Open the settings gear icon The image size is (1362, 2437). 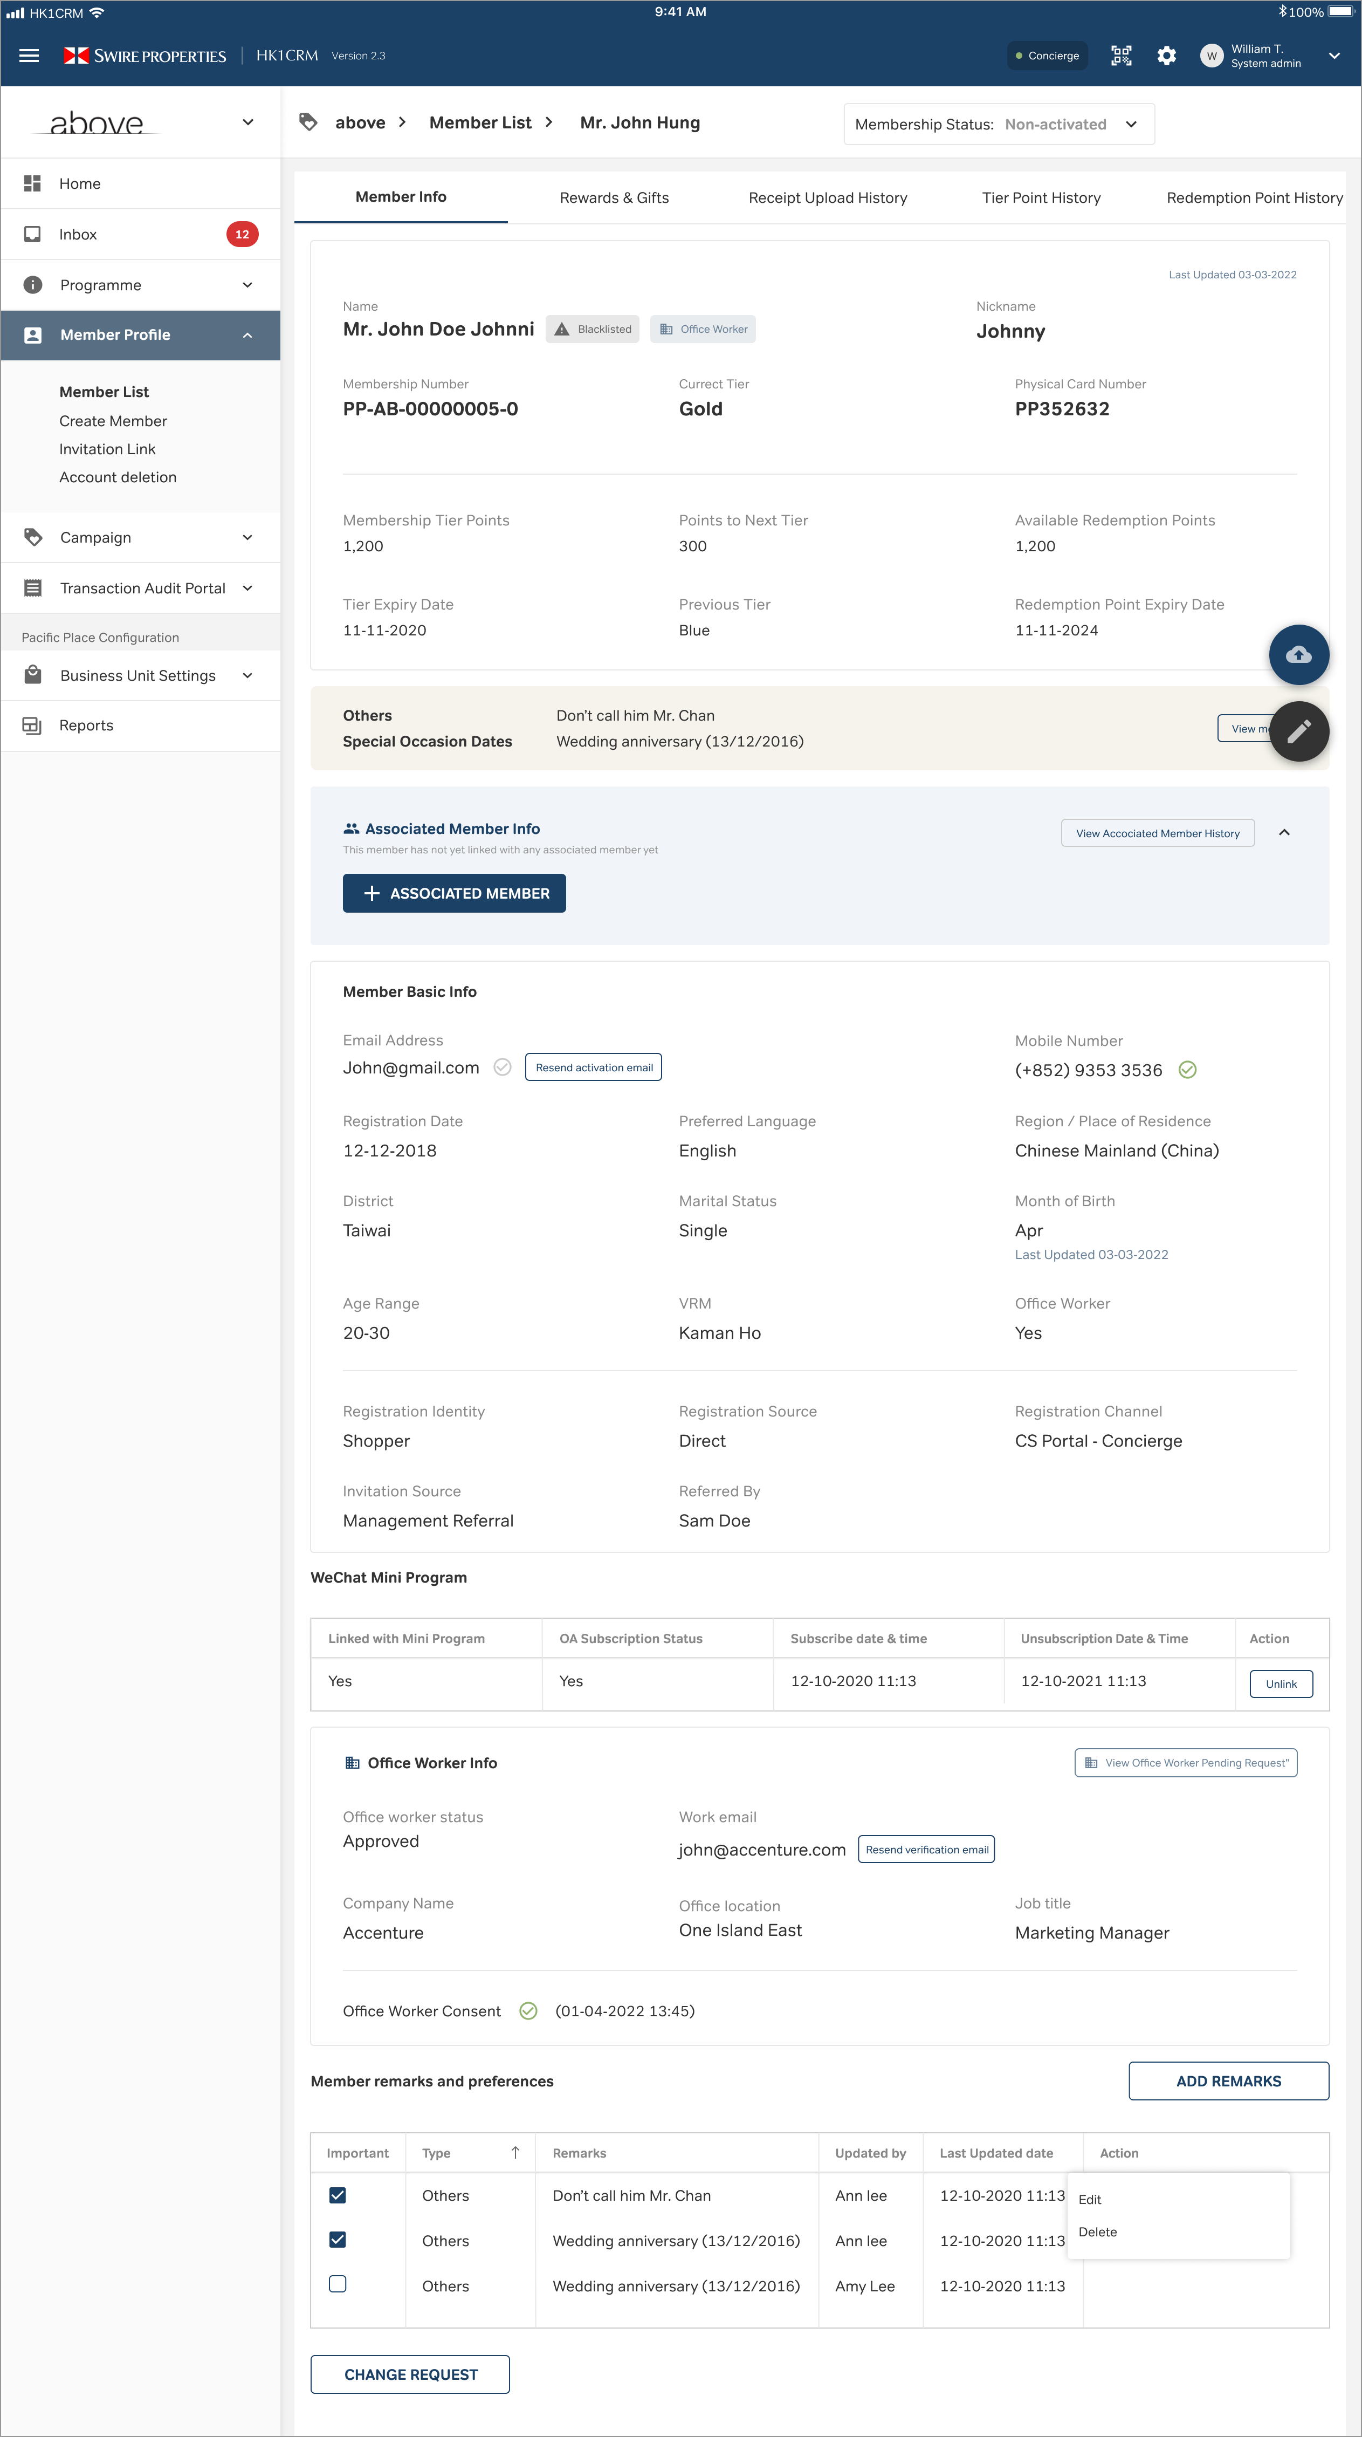pyautogui.click(x=1167, y=56)
